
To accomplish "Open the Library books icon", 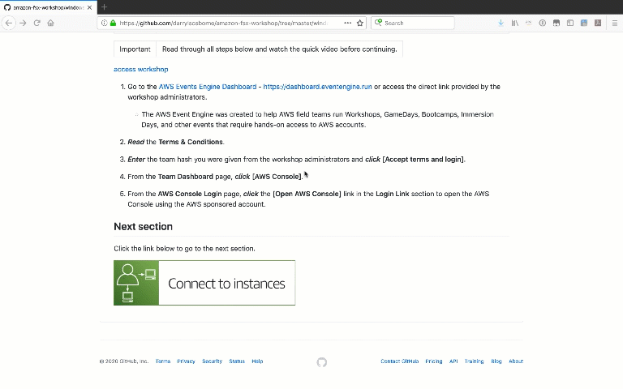I will 515,23.
